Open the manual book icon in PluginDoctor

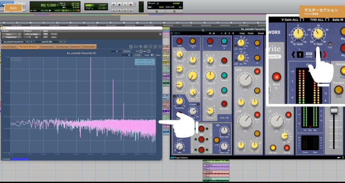[136, 47]
